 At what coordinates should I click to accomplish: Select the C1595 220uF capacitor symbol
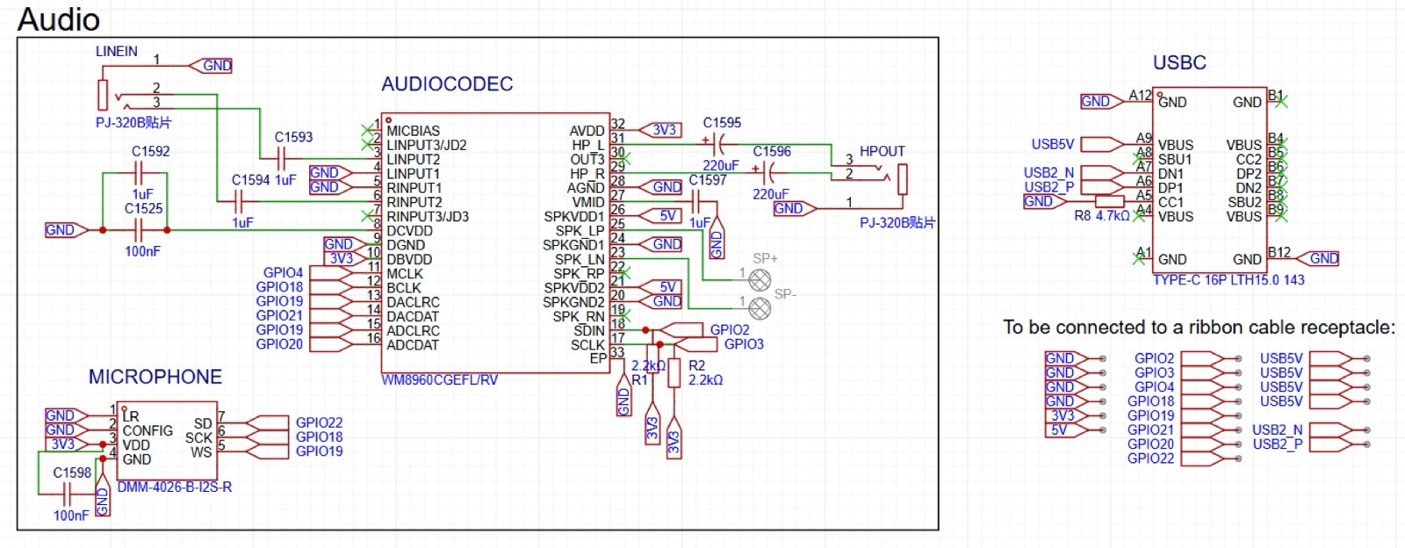(x=716, y=145)
